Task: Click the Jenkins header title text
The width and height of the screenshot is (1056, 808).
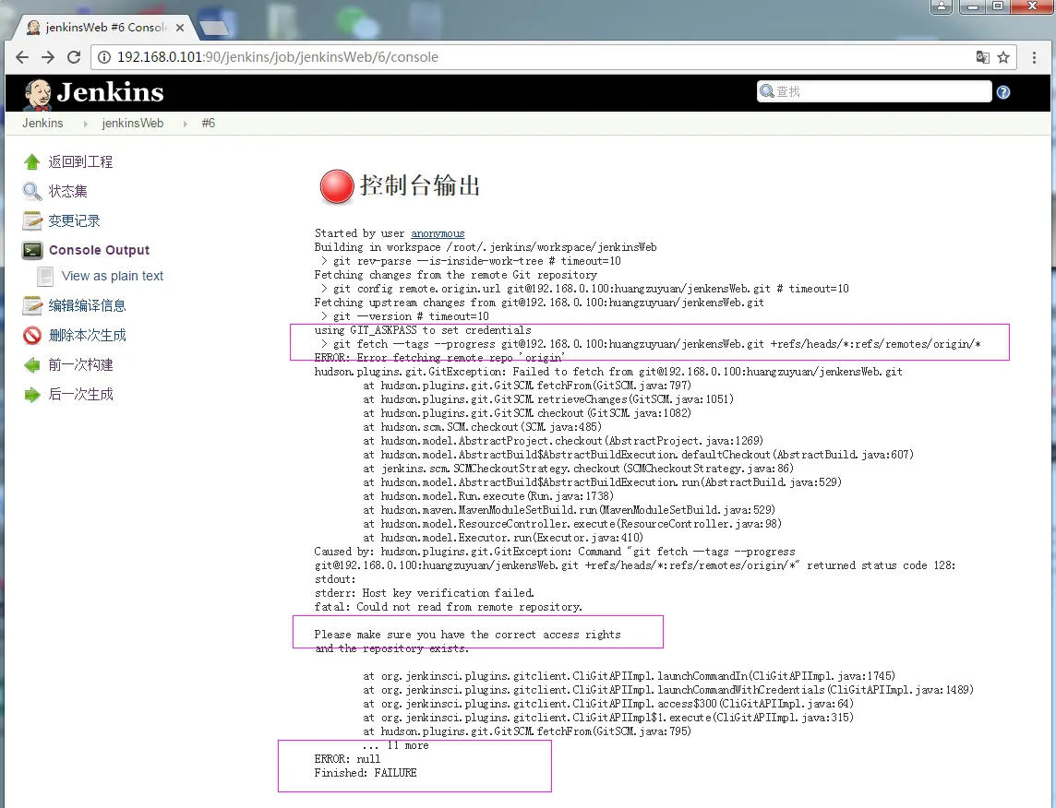Action: (110, 92)
